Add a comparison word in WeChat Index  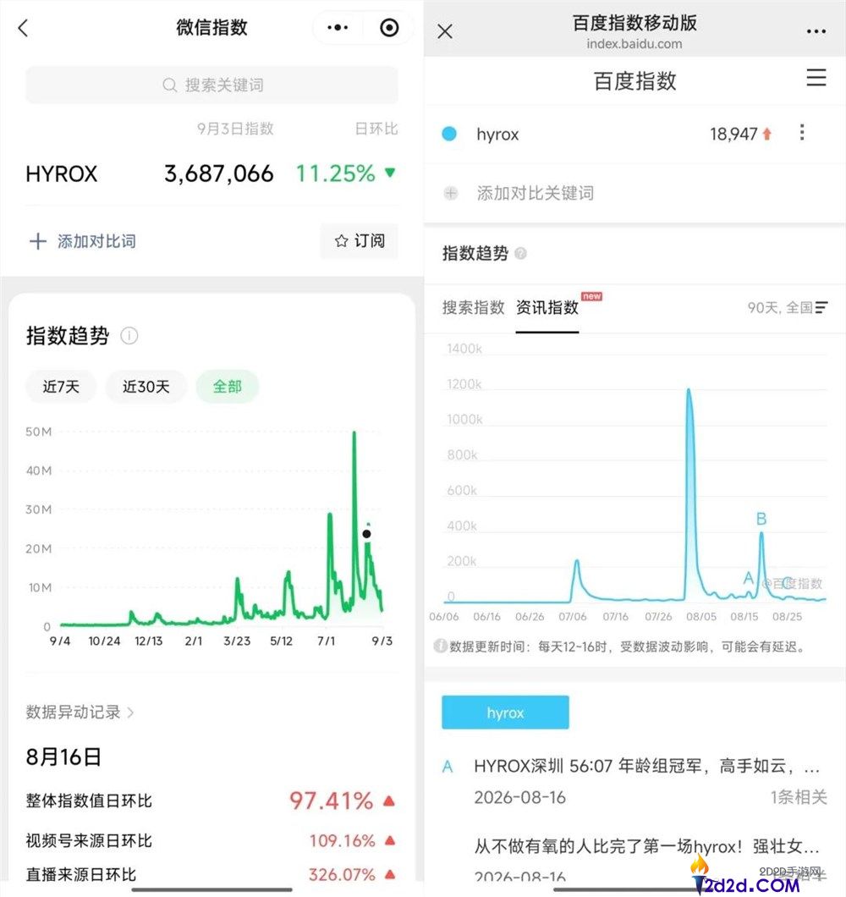[x=83, y=241]
